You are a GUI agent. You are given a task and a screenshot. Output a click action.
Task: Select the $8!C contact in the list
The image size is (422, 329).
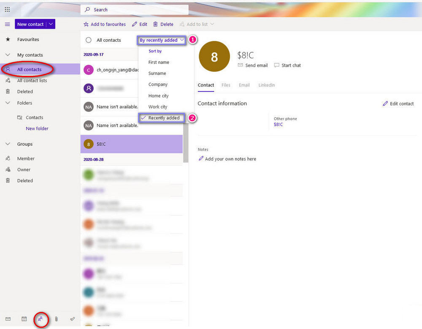132,144
